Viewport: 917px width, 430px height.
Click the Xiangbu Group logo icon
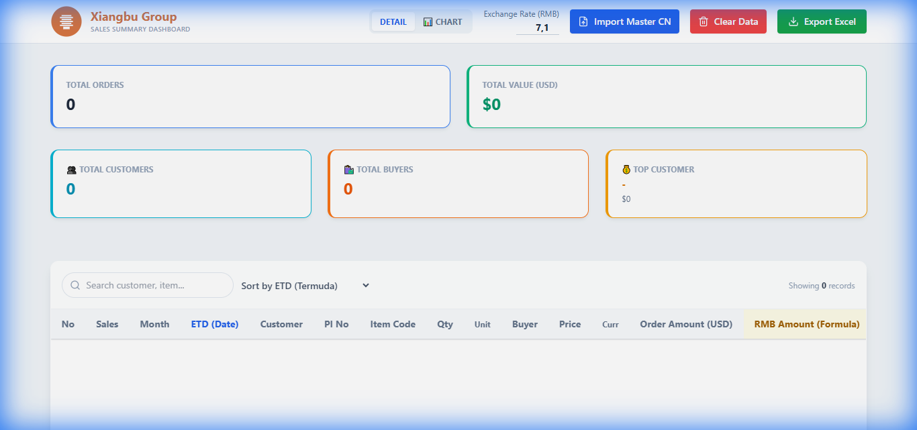(x=66, y=21)
